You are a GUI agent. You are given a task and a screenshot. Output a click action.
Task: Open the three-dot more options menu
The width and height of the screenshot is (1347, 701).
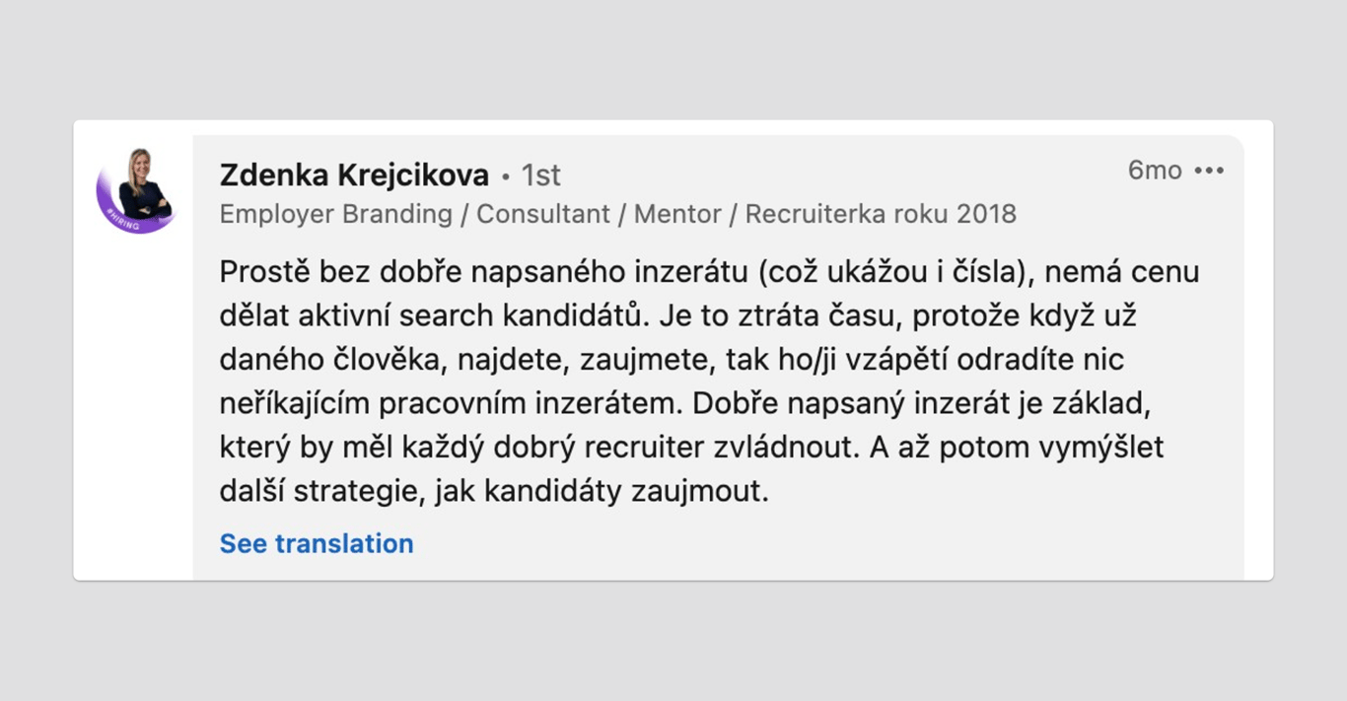coord(1208,171)
